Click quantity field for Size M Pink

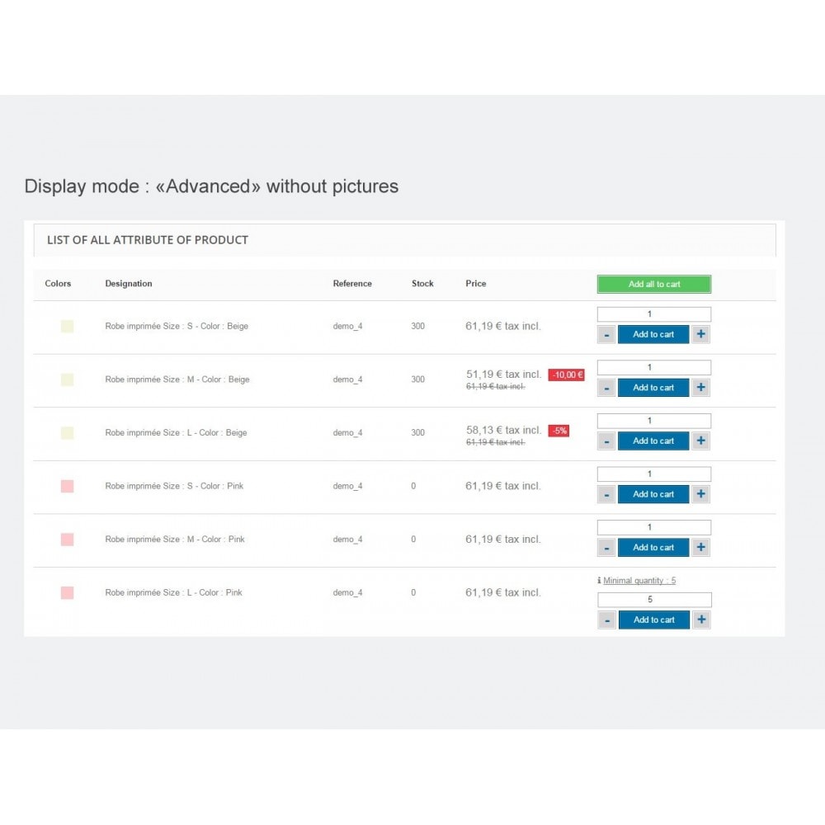[654, 527]
